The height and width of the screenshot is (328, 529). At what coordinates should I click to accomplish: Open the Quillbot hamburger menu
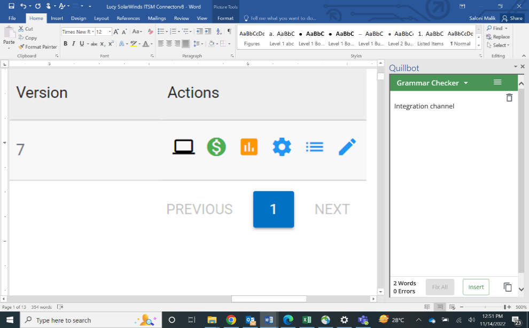point(497,82)
